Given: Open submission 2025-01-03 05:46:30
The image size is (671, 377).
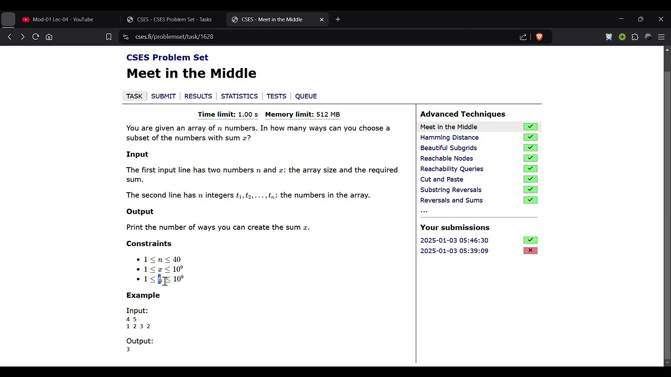Looking at the screenshot, I should tap(454, 240).
